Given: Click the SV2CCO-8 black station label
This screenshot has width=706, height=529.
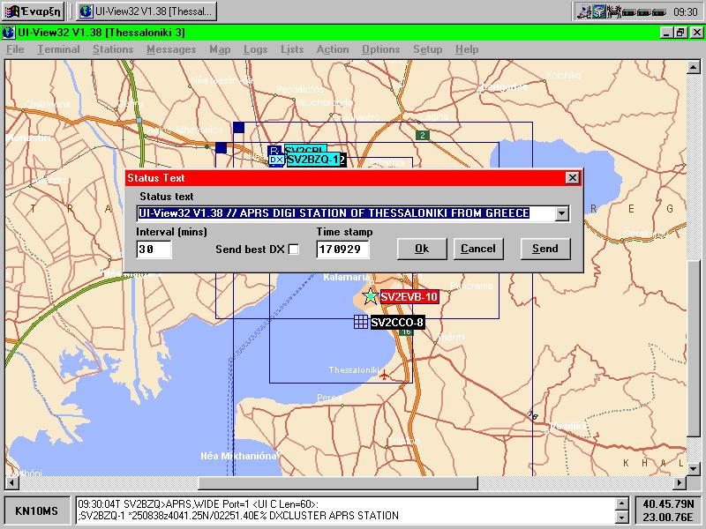Looking at the screenshot, I should pos(397,322).
